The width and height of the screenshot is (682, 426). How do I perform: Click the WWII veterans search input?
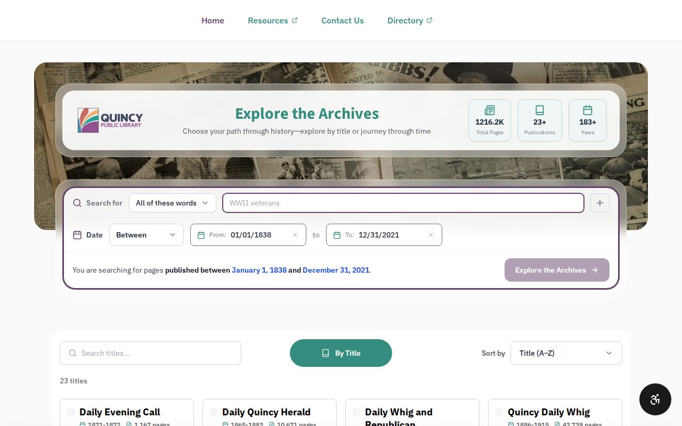pos(403,203)
